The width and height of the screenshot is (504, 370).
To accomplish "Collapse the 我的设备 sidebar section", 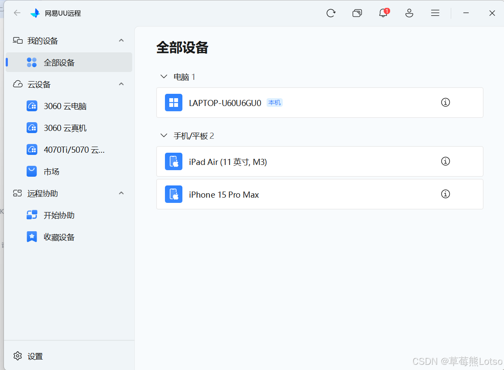I will (x=121, y=41).
